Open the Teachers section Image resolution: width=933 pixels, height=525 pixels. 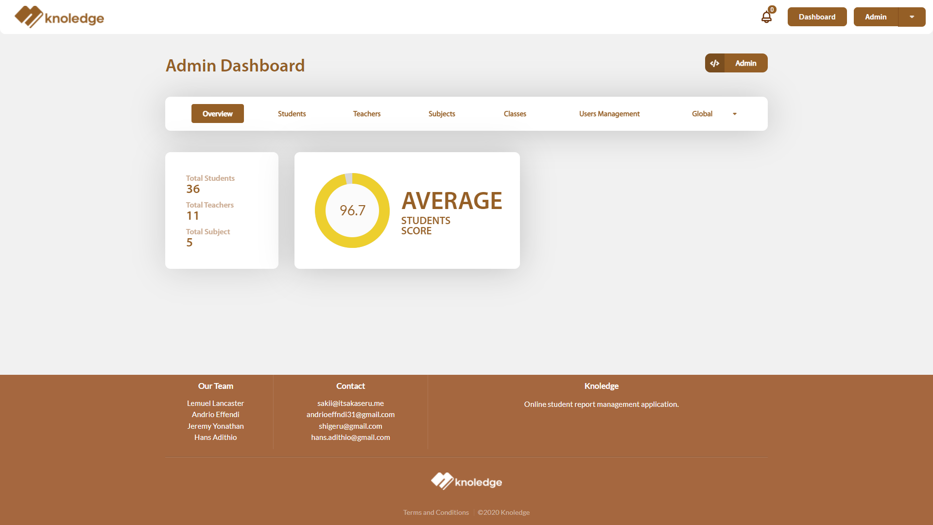[x=366, y=113]
